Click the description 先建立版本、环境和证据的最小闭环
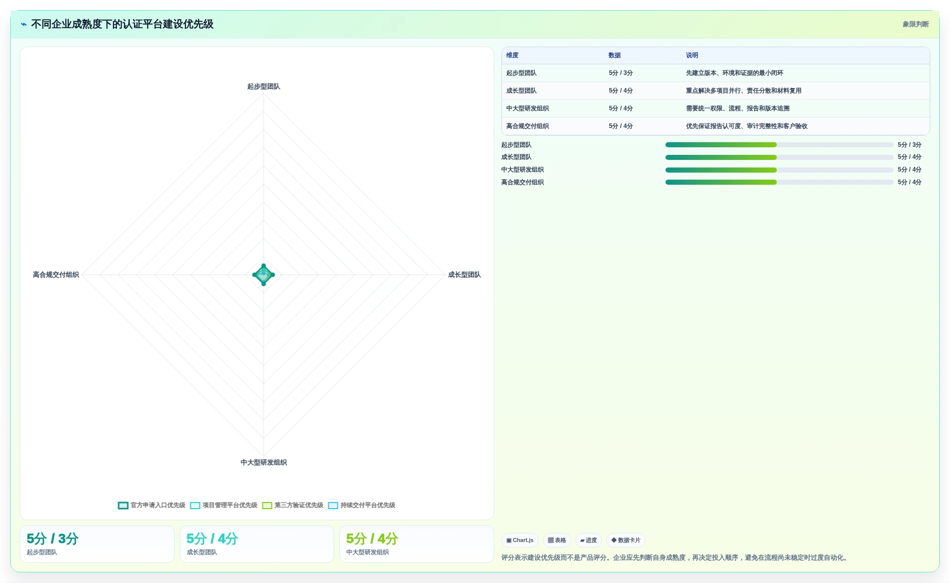The width and height of the screenshot is (950, 583). (735, 73)
